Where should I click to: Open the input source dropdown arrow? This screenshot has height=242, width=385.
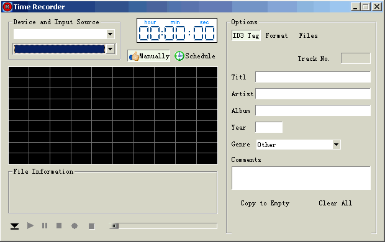pyautogui.click(x=111, y=49)
